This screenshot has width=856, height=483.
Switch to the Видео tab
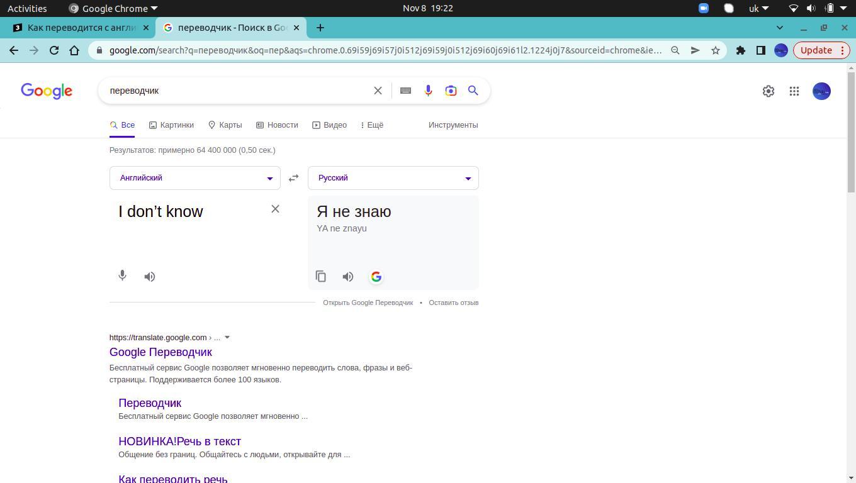pos(330,125)
